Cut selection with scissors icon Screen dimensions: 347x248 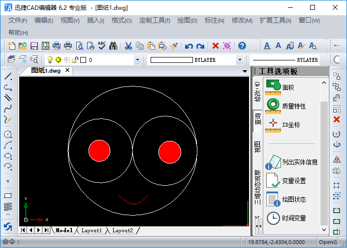point(128,46)
